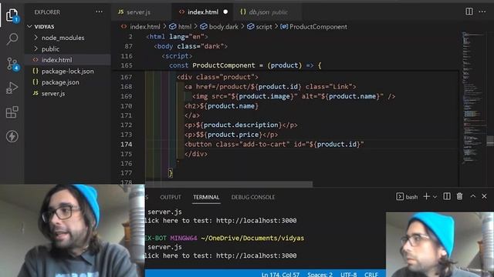Open Run and Debug view icon
Screen dimensions: 494x277
pyautogui.click(x=12, y=88)
